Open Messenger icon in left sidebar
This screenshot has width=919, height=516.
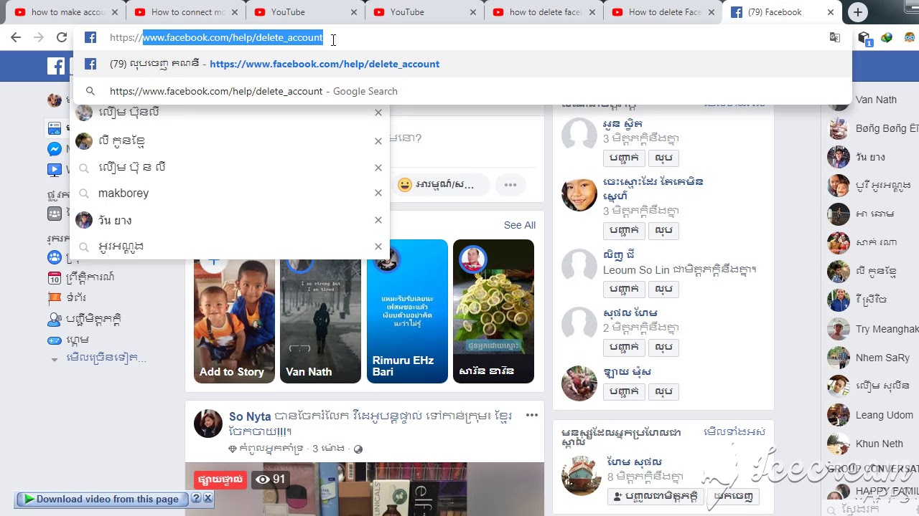(x=55, y=149)
